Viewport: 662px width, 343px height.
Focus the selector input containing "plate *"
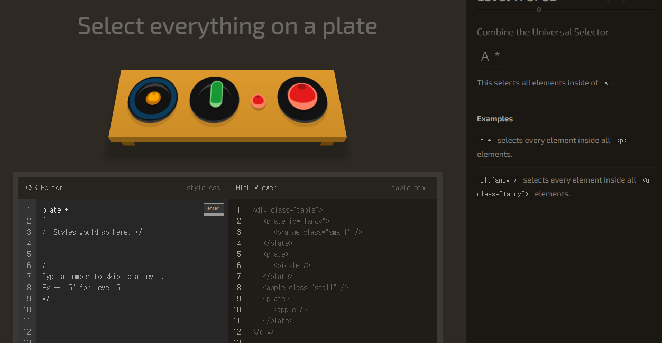coord(122,210)
